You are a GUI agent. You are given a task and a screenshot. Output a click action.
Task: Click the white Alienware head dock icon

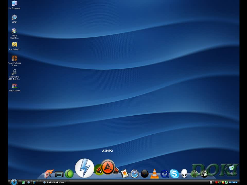184,173
